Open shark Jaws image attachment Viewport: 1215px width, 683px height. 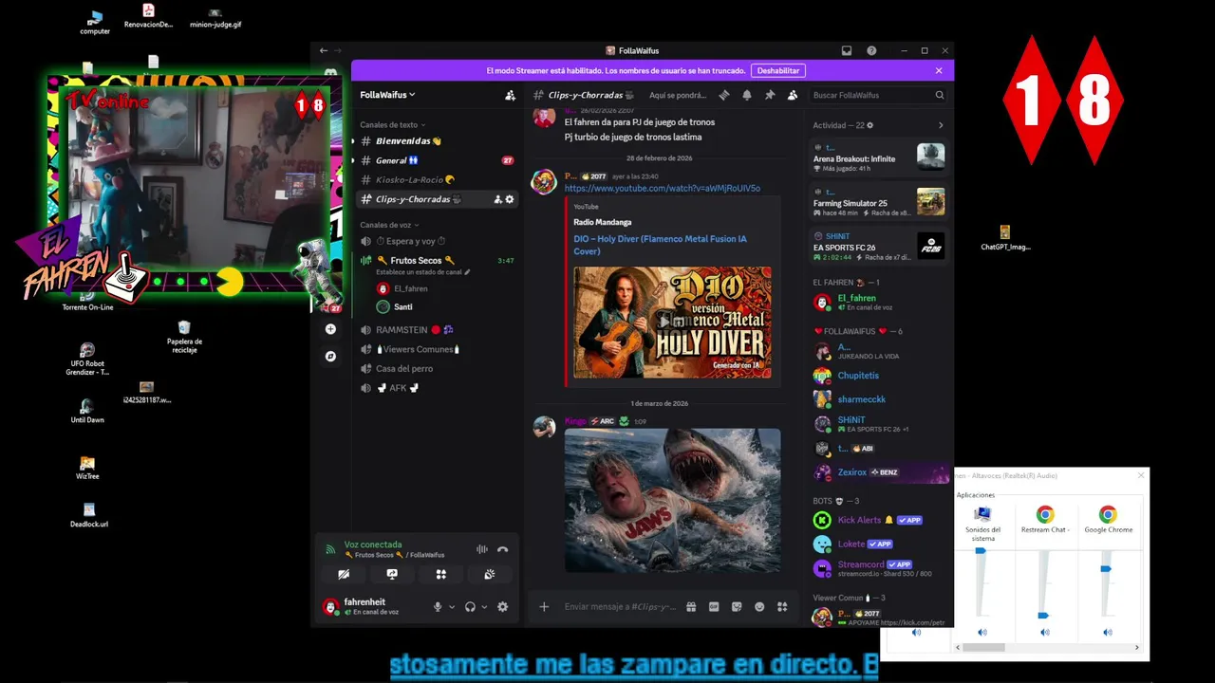click(673, 500)
